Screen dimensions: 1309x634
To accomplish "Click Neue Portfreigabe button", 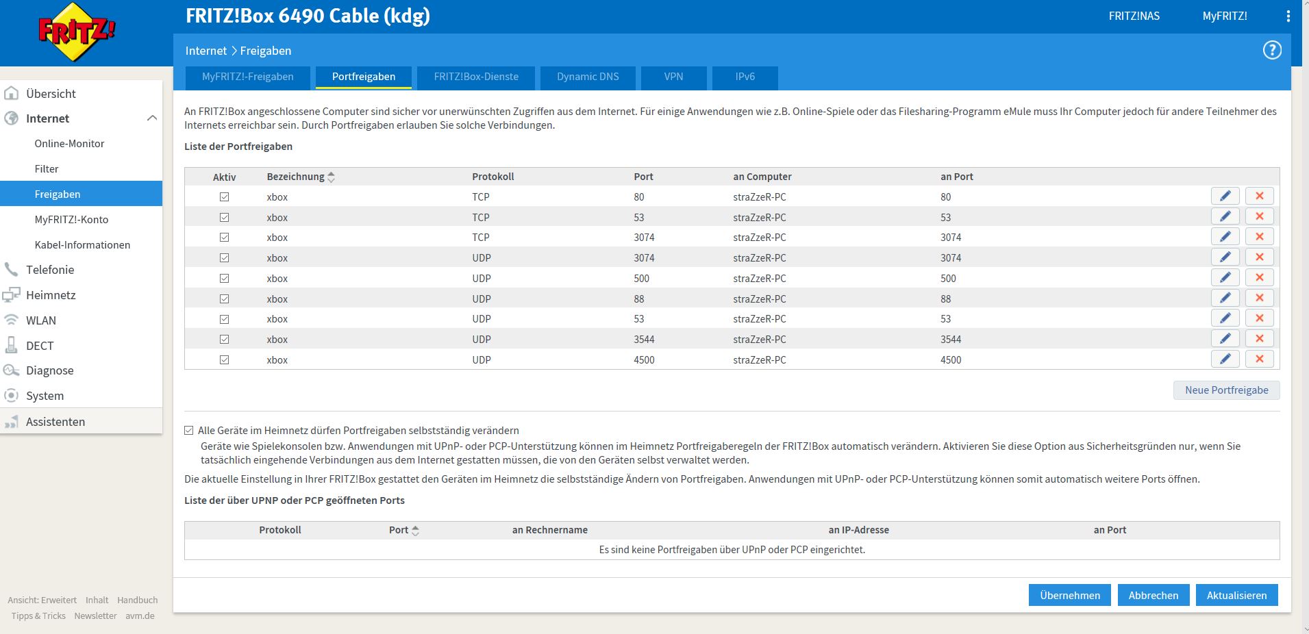I will (x=1227, y=390).
